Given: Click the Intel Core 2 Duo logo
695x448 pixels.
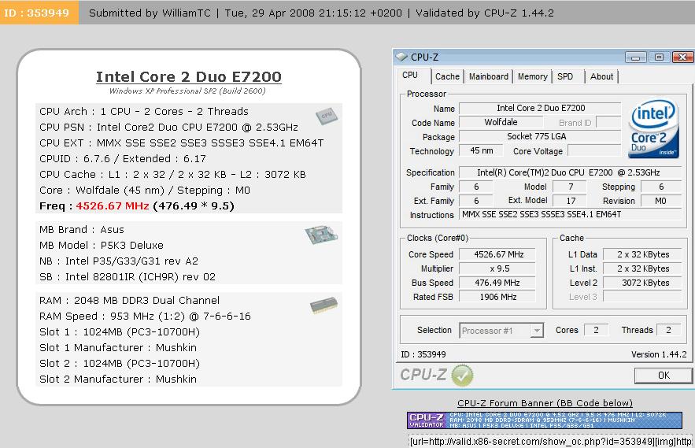Looking at the screenshot, I should click(653, 128).
